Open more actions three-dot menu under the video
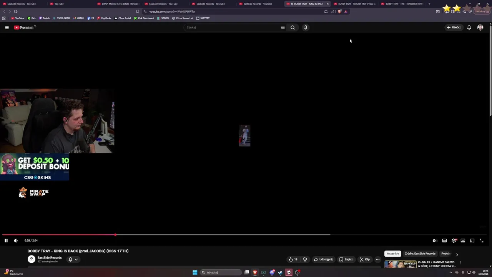This screenshot has width=492, height=277. click(378, 259)
